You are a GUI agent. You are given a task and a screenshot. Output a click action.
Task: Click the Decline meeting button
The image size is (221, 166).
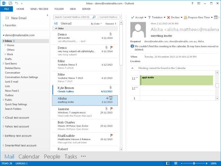pyautogui.click(x=173, y=17)
